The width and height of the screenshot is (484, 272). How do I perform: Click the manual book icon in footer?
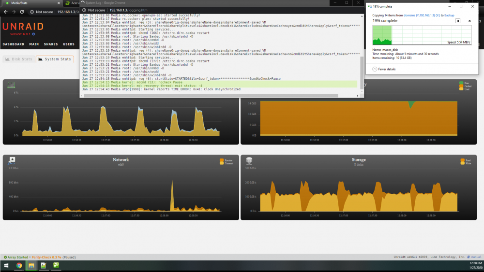point(469,257)
